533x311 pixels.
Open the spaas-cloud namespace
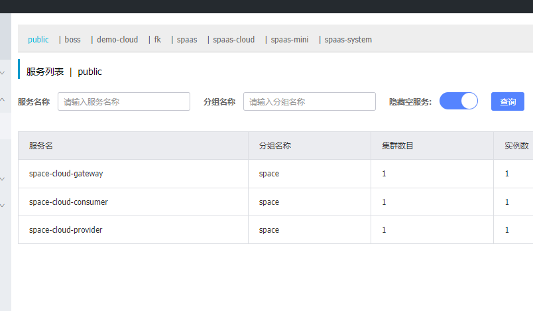click(x=233, y=40)
